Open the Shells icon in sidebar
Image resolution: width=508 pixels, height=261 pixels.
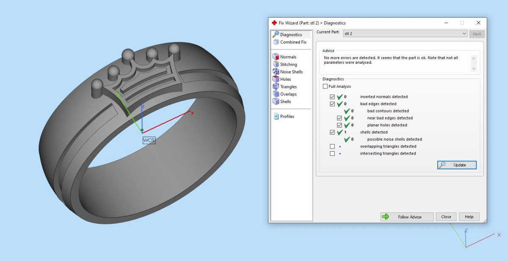276,101
